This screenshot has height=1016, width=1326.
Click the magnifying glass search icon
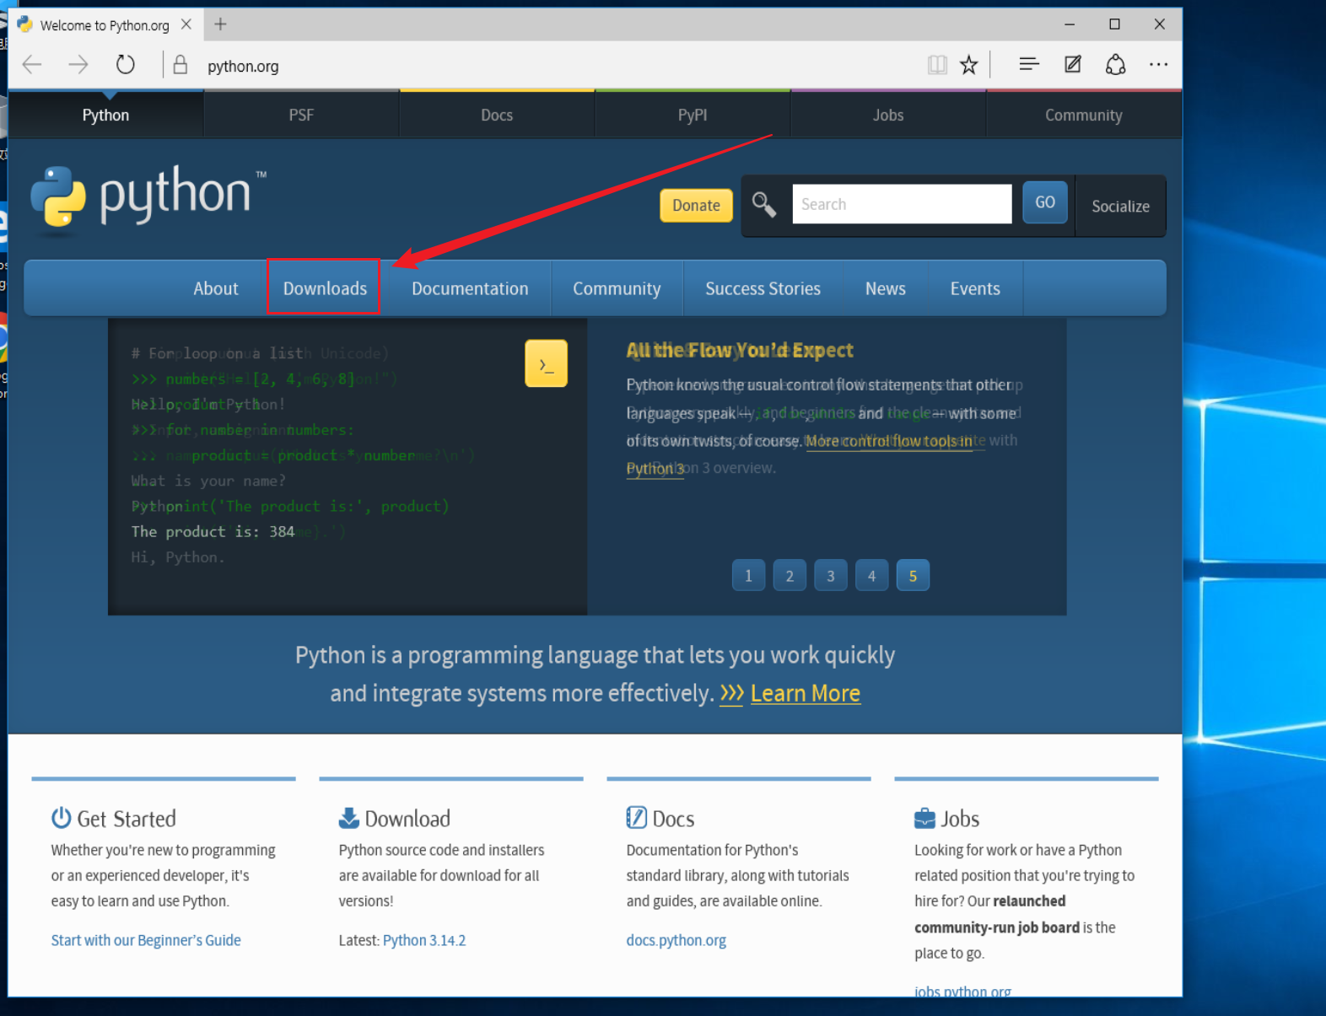(764, 204)
